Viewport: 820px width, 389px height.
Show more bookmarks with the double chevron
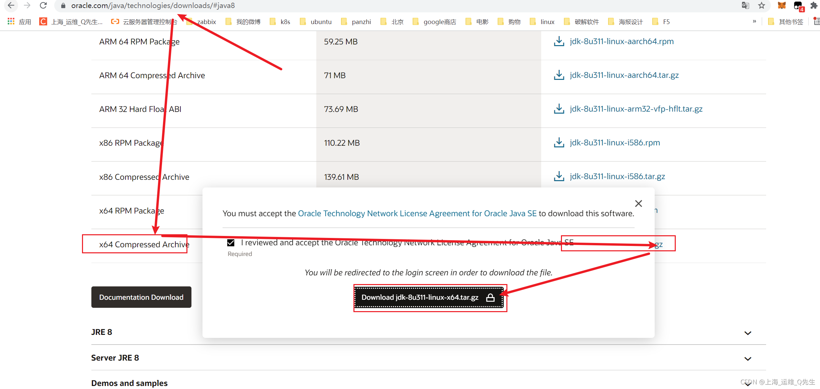754,21
